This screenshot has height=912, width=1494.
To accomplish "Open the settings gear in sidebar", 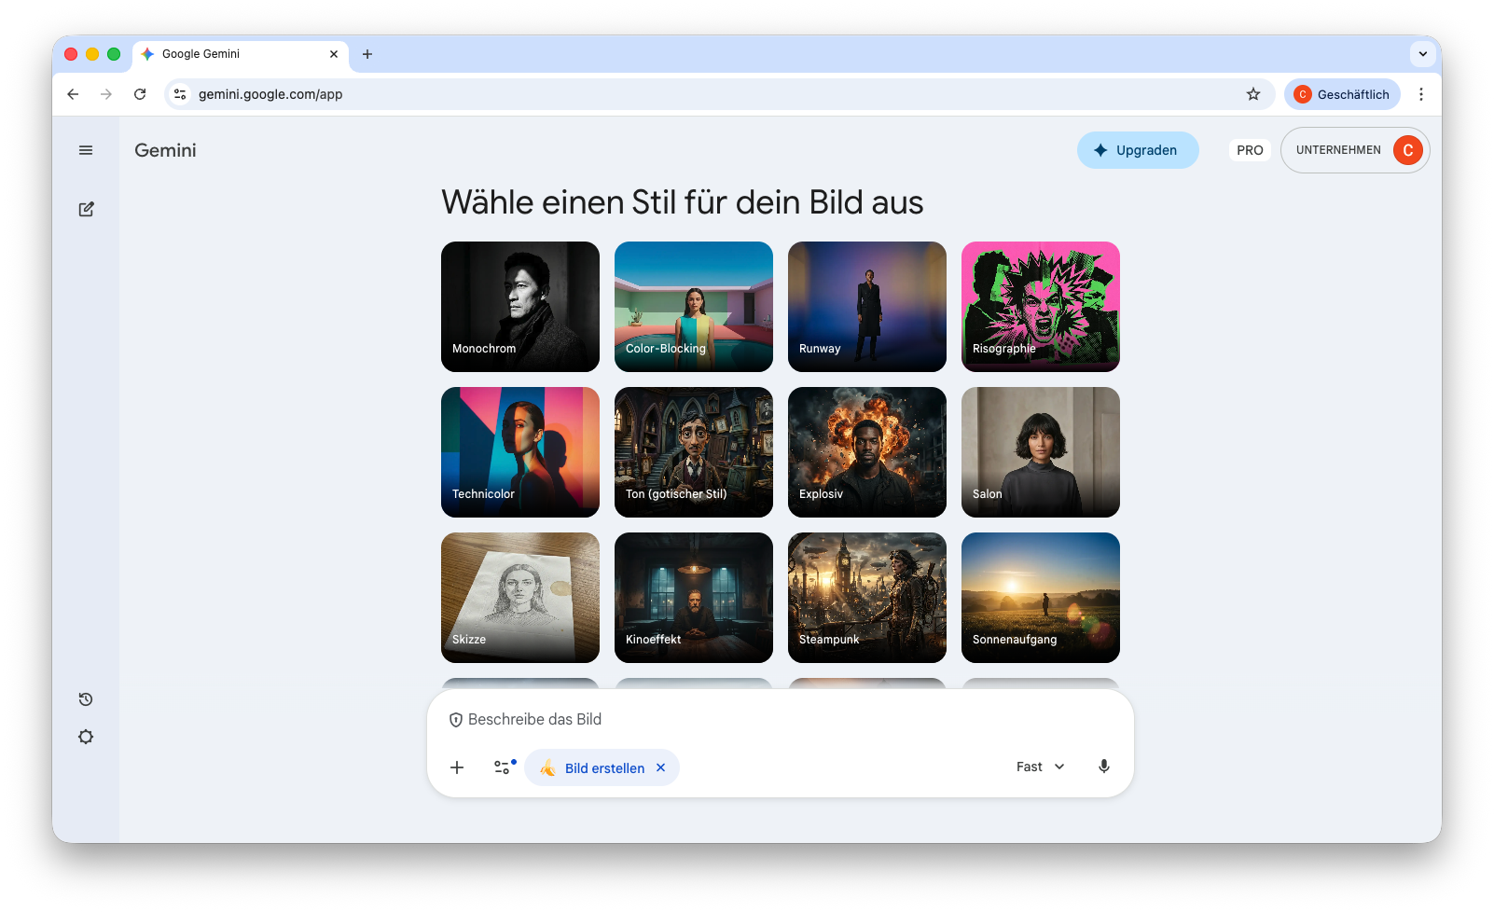I will [86, 737].
